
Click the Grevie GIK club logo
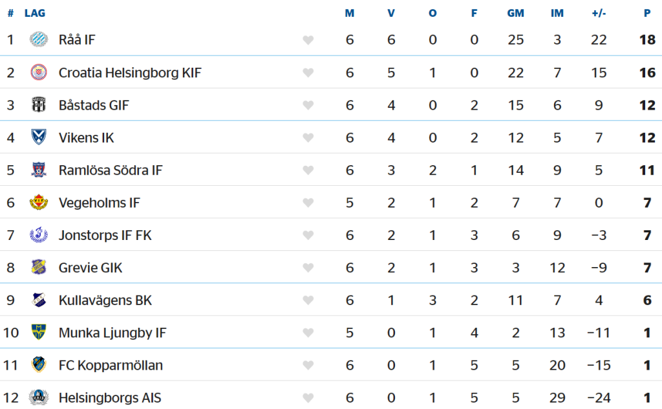(x=39, y=268)
